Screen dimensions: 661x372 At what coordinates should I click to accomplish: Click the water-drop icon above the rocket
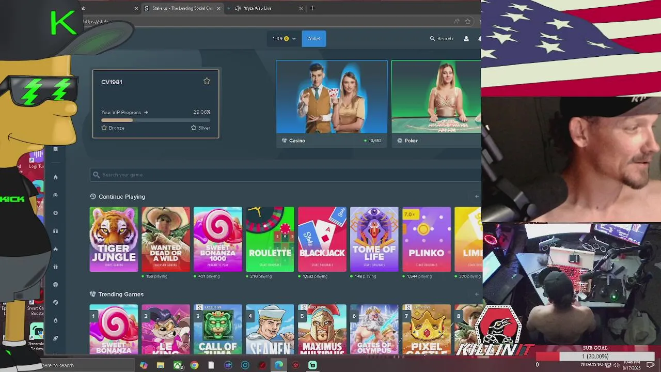coord(55,320)
